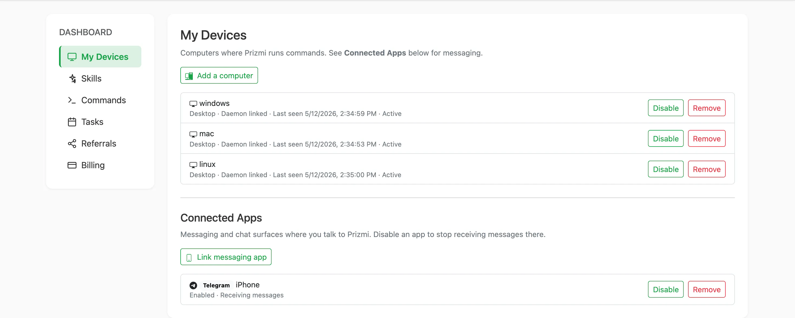Click the linux status line ending 2:35:00 PM
The image size is (795, 318).
click(x=295, y=175)
